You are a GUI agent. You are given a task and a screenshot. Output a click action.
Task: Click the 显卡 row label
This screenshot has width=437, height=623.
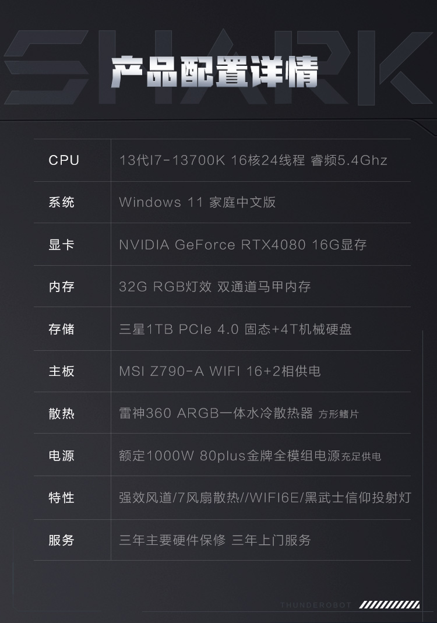point(62,244)
